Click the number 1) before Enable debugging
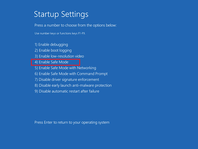The width and height of the screenshot is (198, 149). click(36, 45)
